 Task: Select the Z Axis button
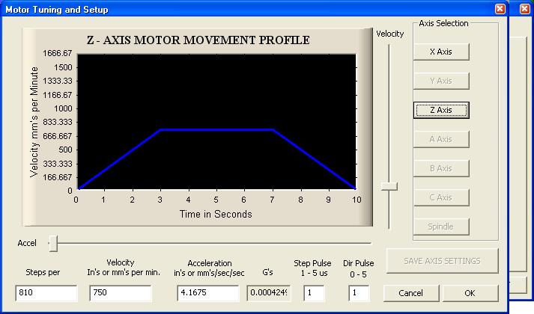tap(440, 110)
